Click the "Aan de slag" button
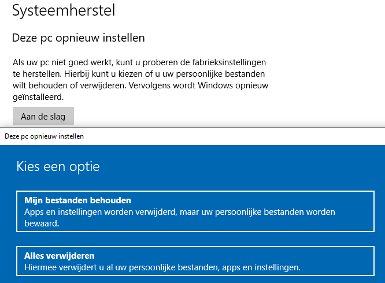The image size is (385, 283). click(x=43, y=117)
